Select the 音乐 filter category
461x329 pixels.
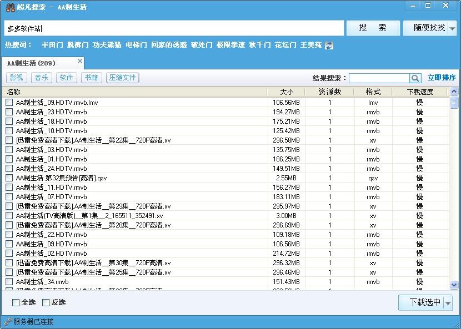click(41, 77)
